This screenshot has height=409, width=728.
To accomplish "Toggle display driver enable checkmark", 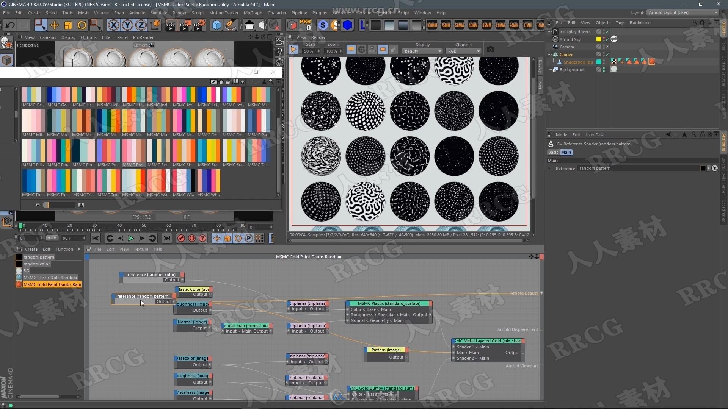I will click(x=607, y=32).
